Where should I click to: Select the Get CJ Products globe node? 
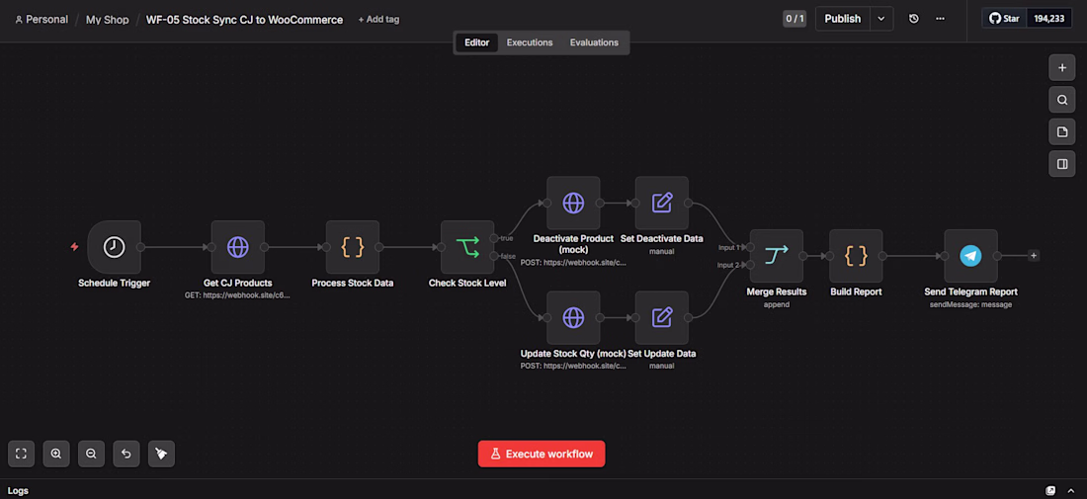[x=238, y=247]
